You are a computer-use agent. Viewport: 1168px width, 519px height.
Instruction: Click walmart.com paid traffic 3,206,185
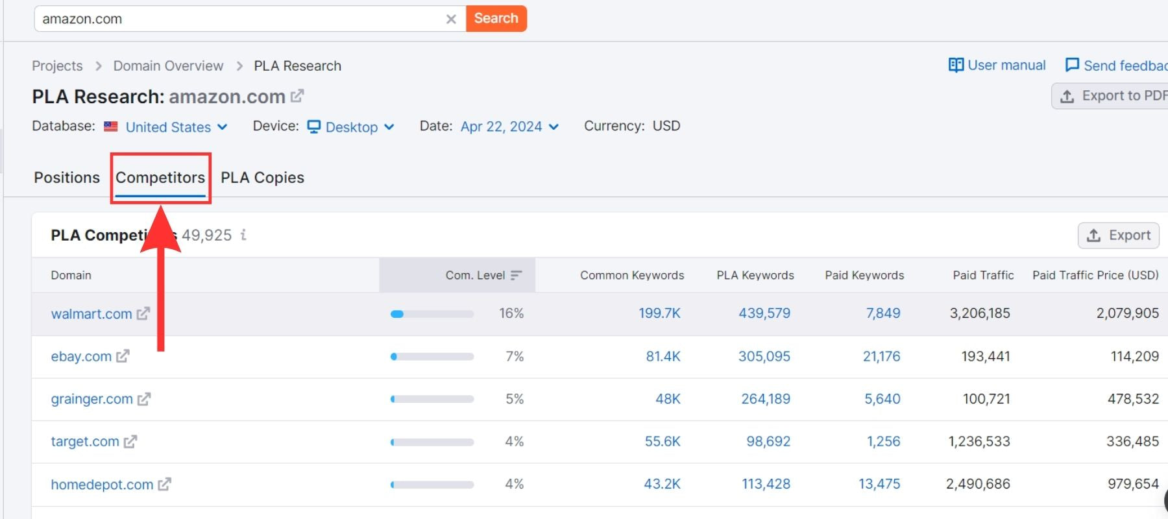(980, 313)
